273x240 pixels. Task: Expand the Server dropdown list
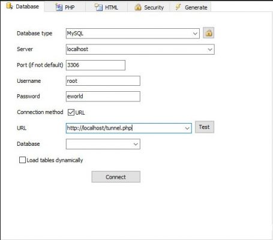pos(210,49)
